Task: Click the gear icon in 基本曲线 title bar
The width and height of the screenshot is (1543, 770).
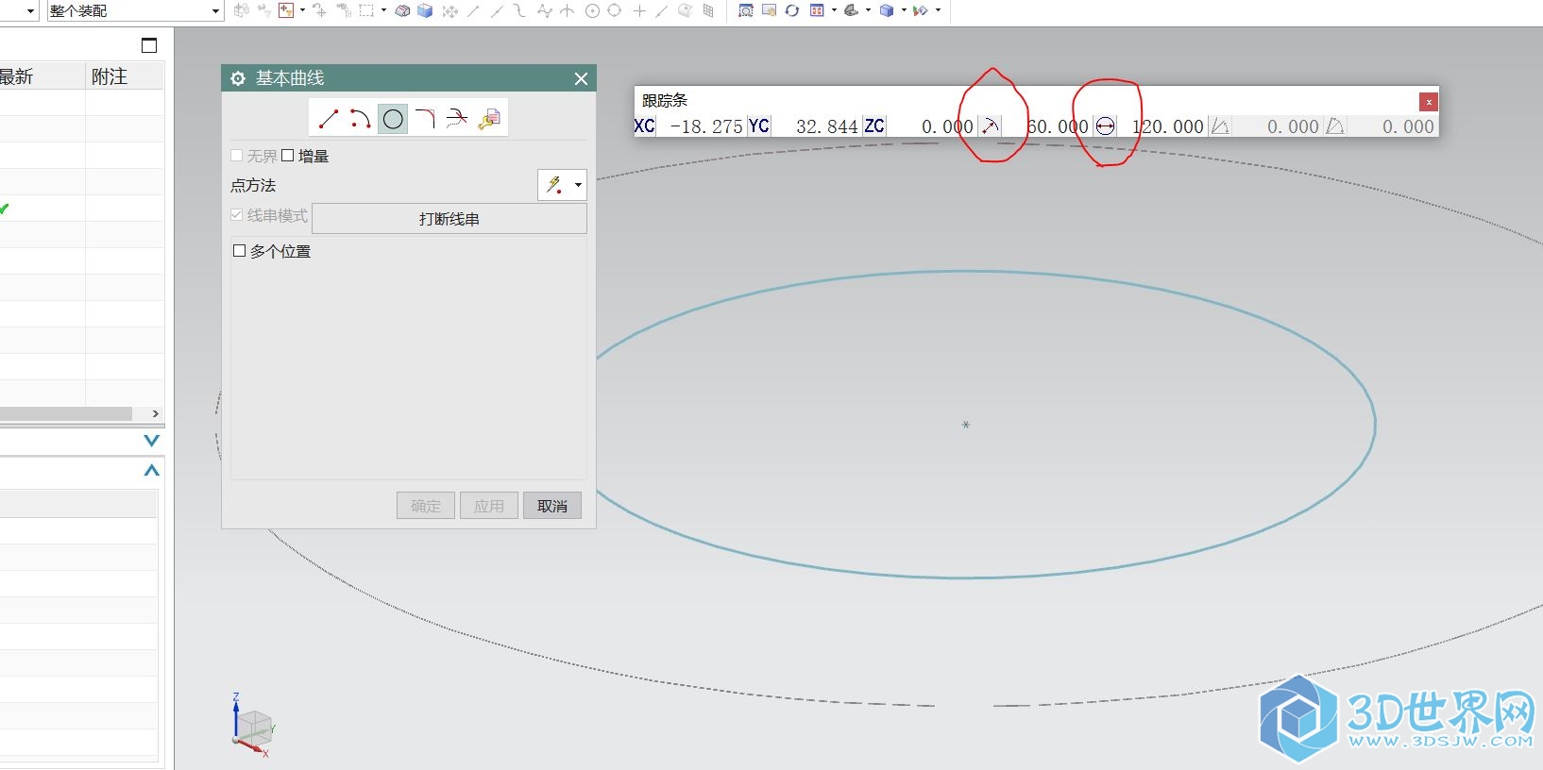Action: 238,78
